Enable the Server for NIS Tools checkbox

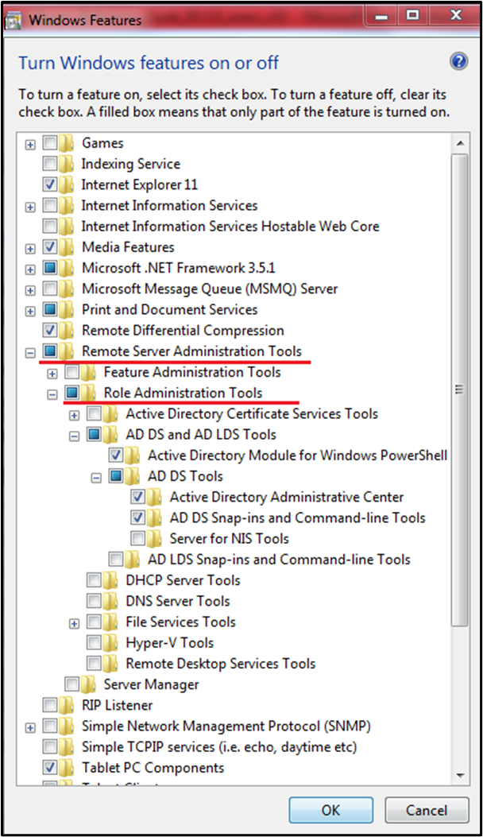coord(138,539)
